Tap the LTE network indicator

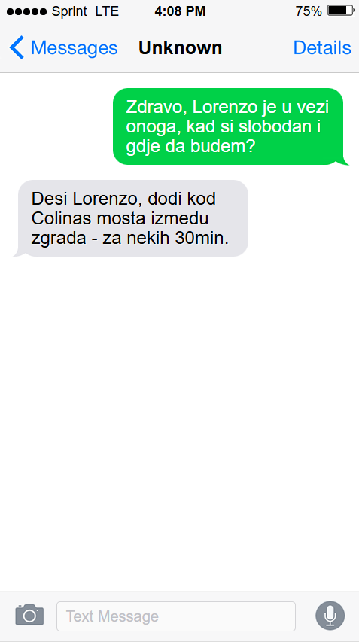coord(108,12)
